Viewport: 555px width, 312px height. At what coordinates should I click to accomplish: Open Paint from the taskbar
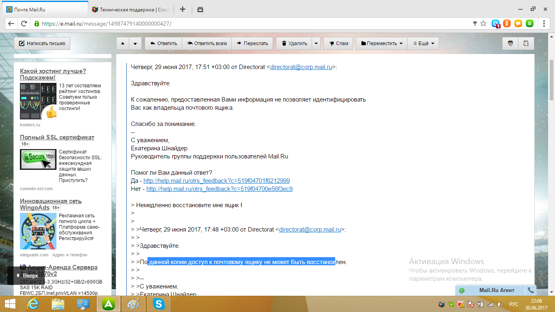133,304
